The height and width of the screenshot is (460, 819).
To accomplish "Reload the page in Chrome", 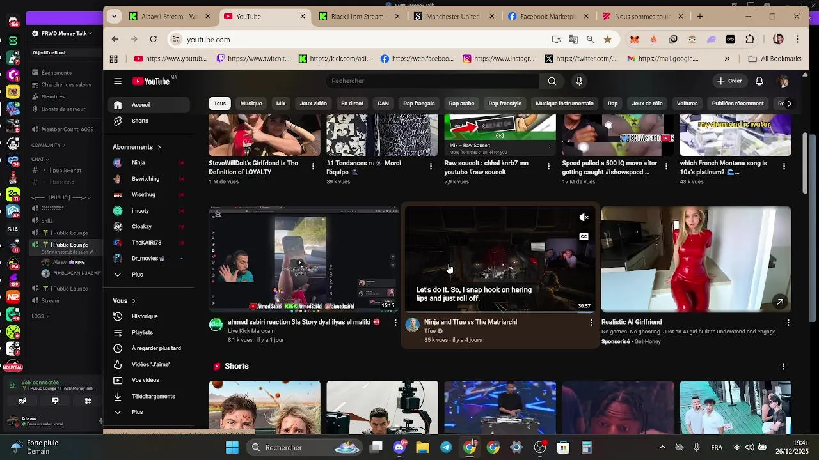I will [154, 40].
